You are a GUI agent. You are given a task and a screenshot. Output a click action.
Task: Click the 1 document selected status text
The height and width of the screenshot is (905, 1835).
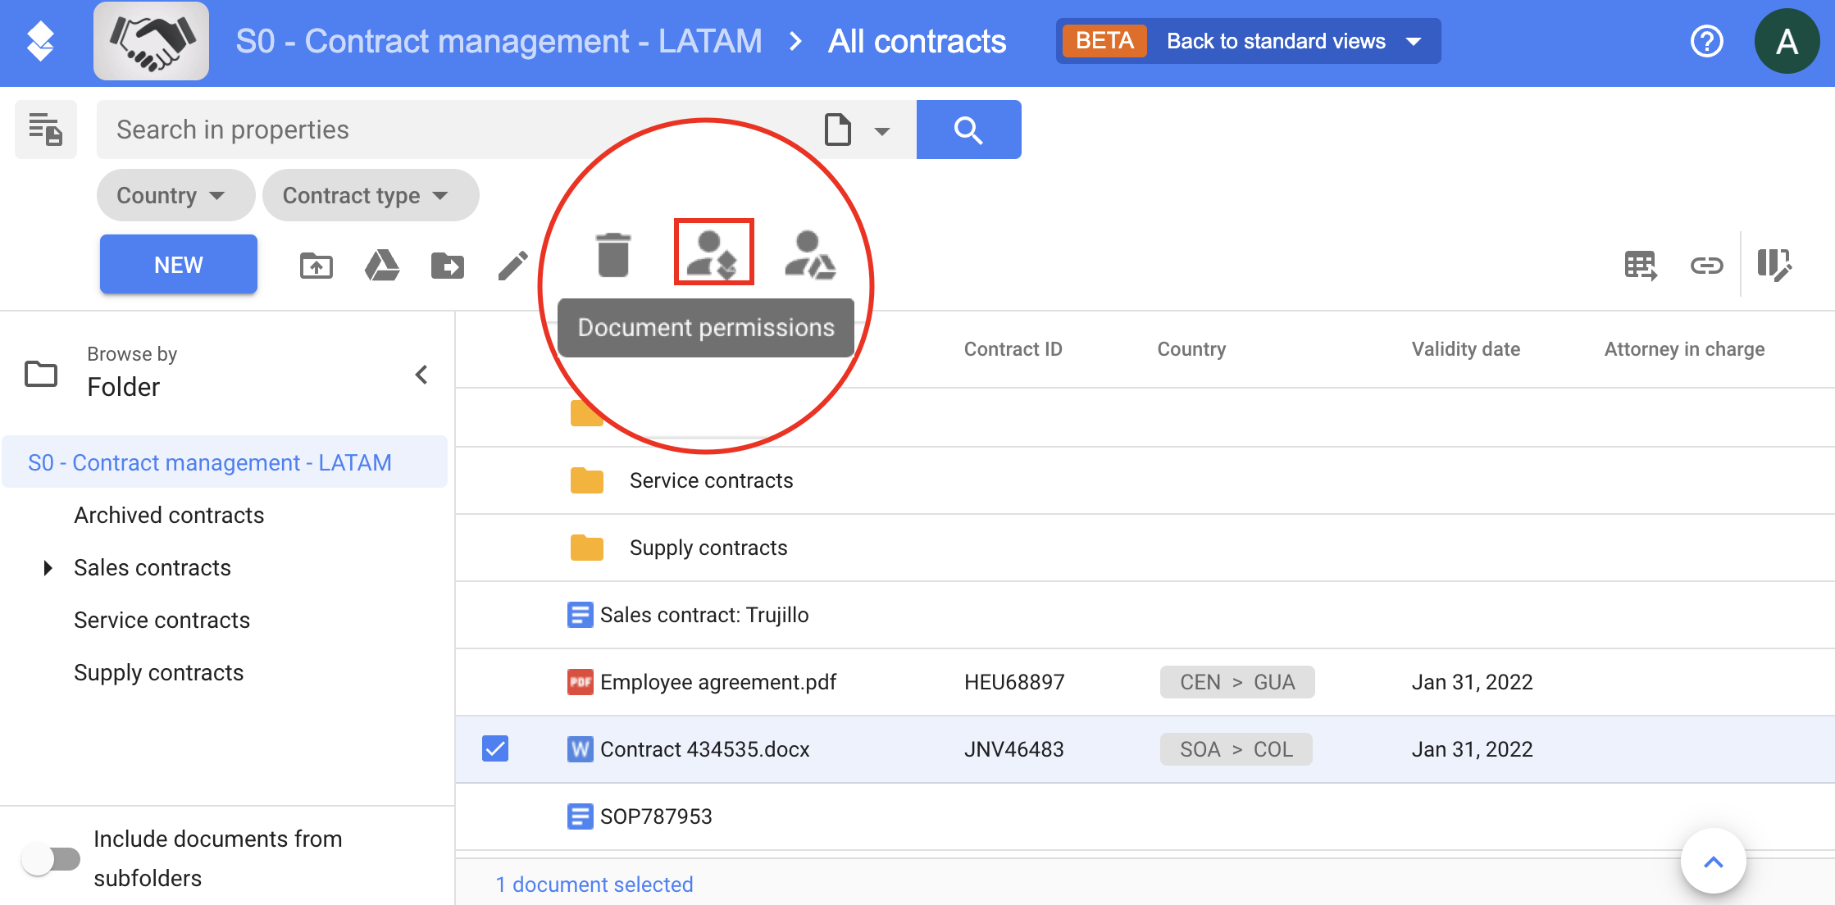[x=594, y=885]
